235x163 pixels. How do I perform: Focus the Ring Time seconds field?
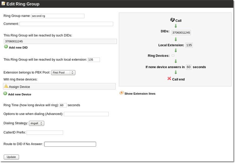[x=63, y=105]
